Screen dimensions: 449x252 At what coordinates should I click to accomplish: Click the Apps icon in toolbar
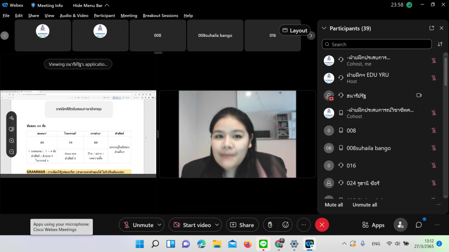[373, 225]
